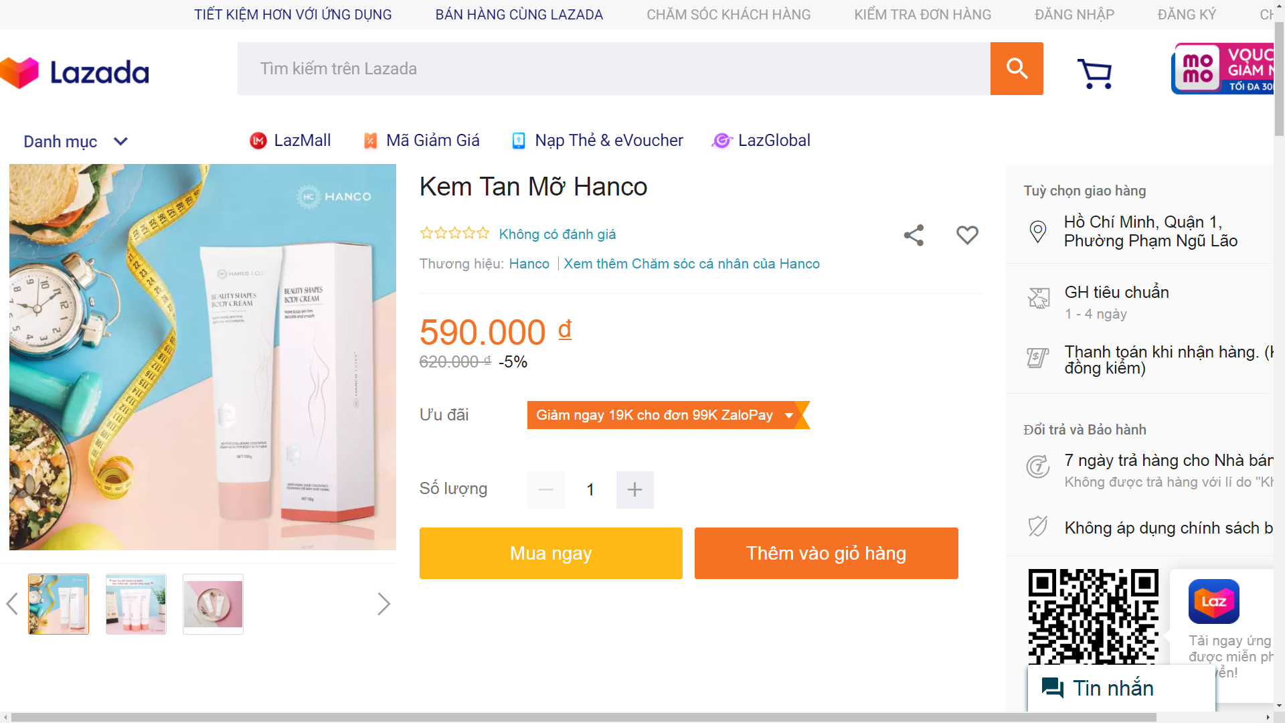
Task: Click the orange search magnifier button
Action: pyautogui.click(x=1016, y=68)
